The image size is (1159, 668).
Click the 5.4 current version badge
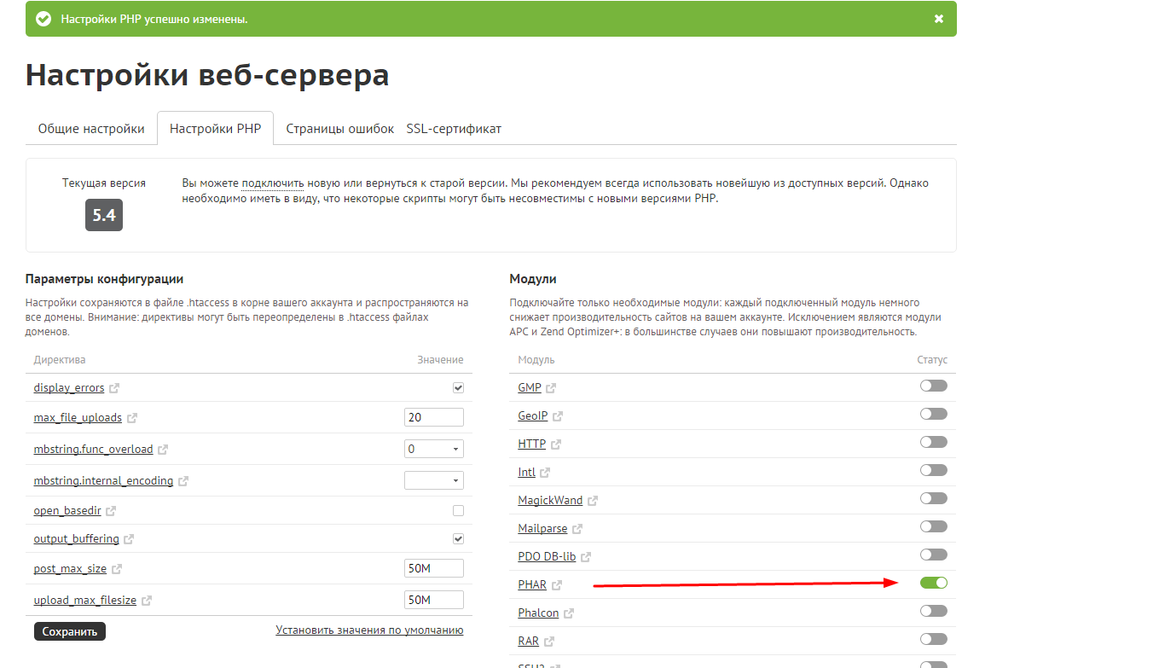click(104, 215)
